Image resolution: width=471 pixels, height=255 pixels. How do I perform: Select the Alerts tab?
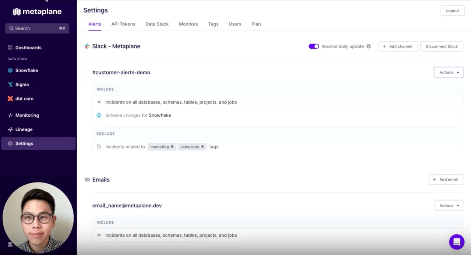click(95, 24)
